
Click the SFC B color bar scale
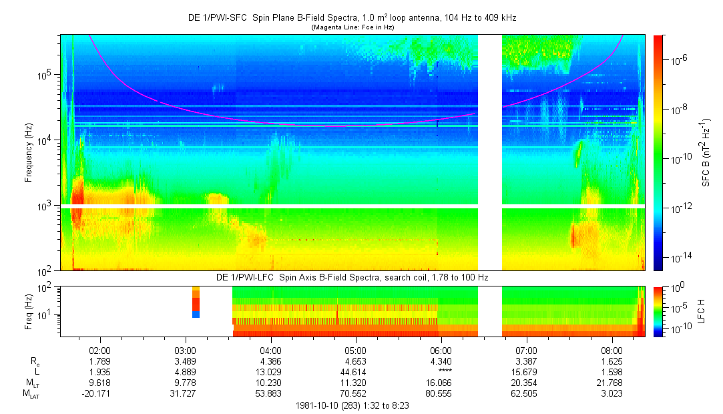pos(658,152)
